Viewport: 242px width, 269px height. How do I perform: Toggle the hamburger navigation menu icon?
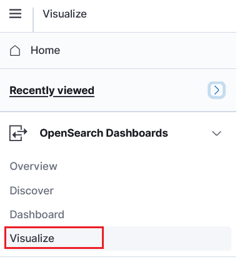pos(15,14)
